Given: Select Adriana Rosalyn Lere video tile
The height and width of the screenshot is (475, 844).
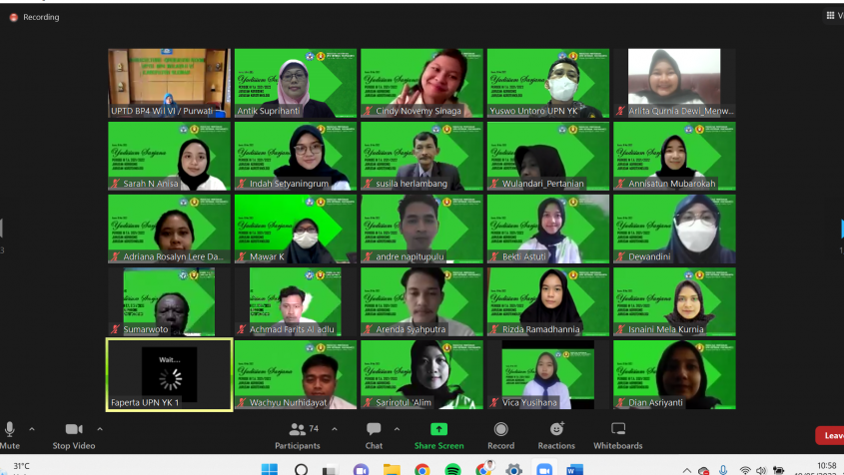Looking at the screenshot, I should click(169, 229).
